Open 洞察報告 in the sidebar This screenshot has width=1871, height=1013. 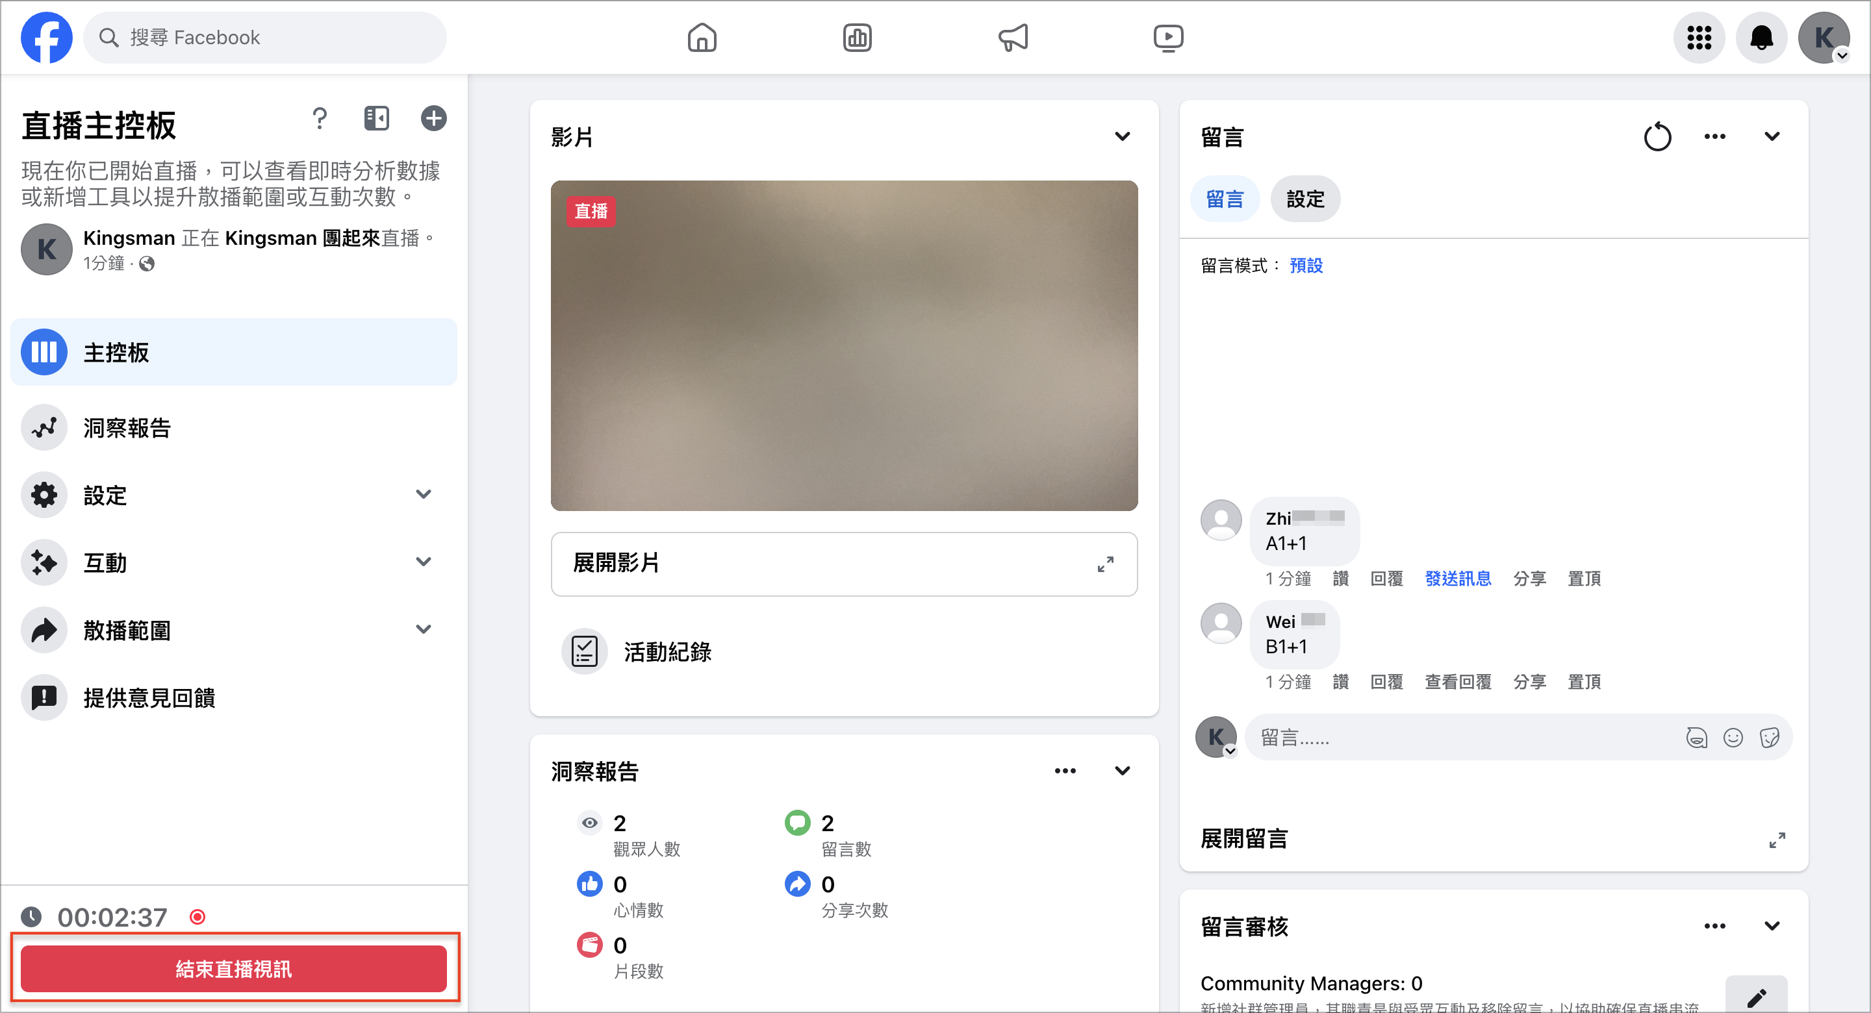[233, 427]
